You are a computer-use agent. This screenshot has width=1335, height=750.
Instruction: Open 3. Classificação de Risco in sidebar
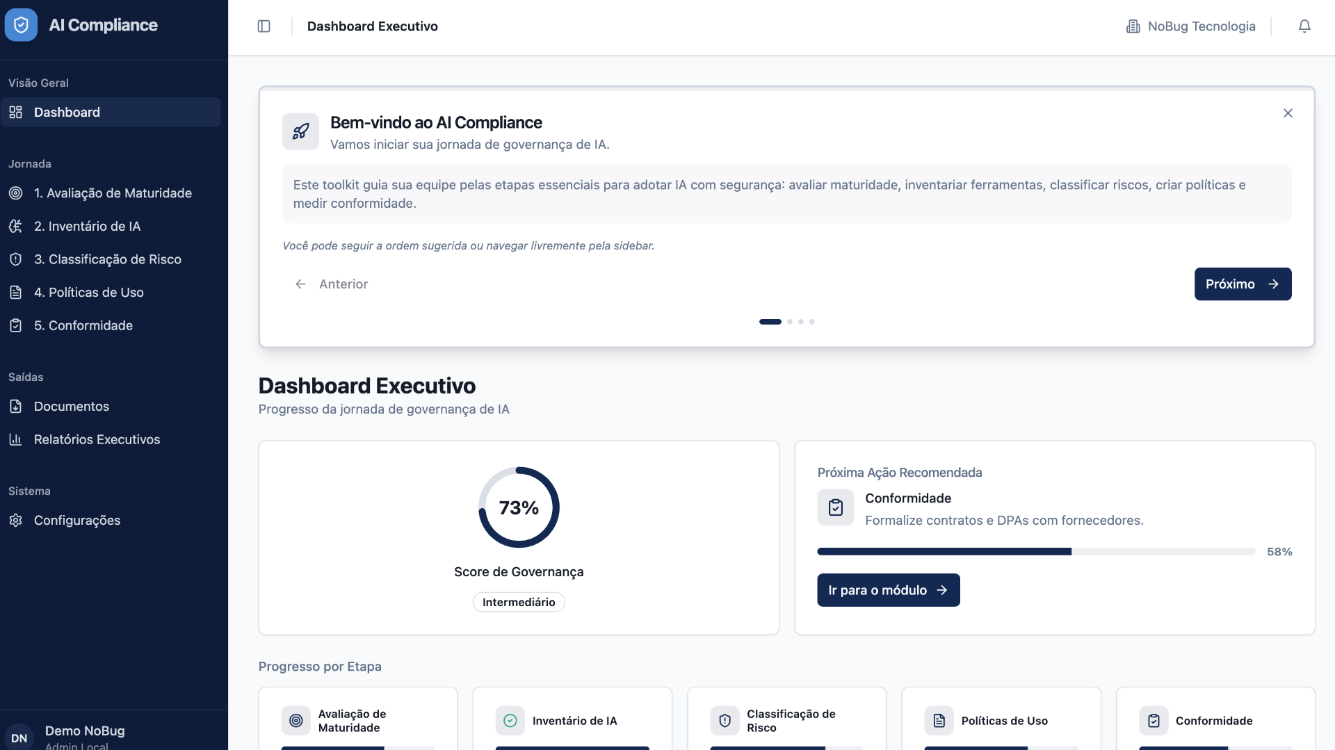pyautogui.click(x=107, y=259)
